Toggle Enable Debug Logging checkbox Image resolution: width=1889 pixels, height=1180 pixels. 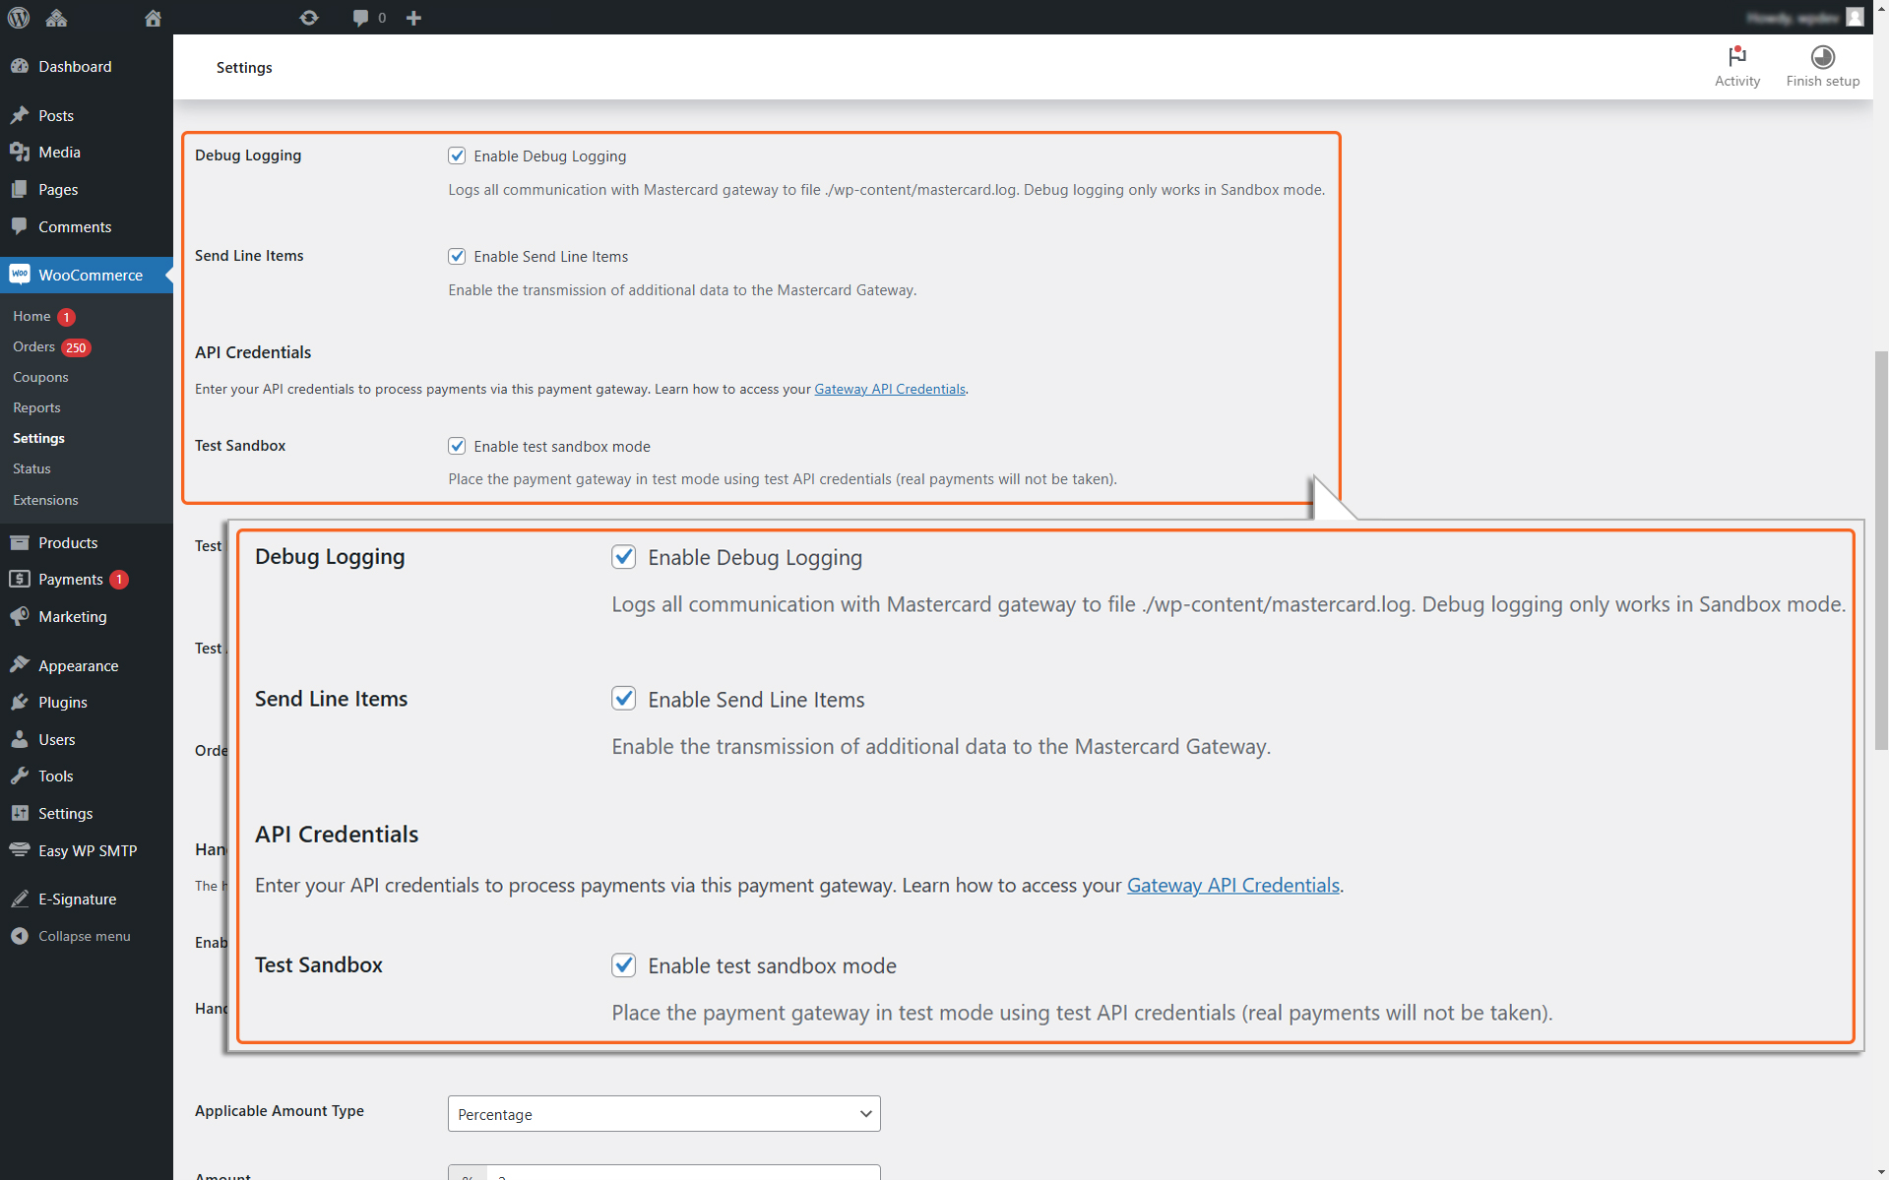(457, 155)
